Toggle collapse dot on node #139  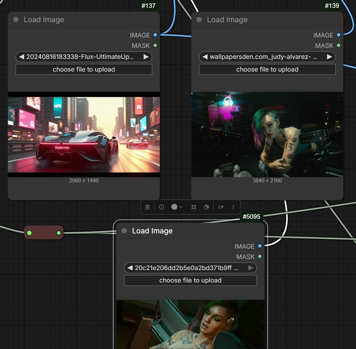click(x=199, y=20)
